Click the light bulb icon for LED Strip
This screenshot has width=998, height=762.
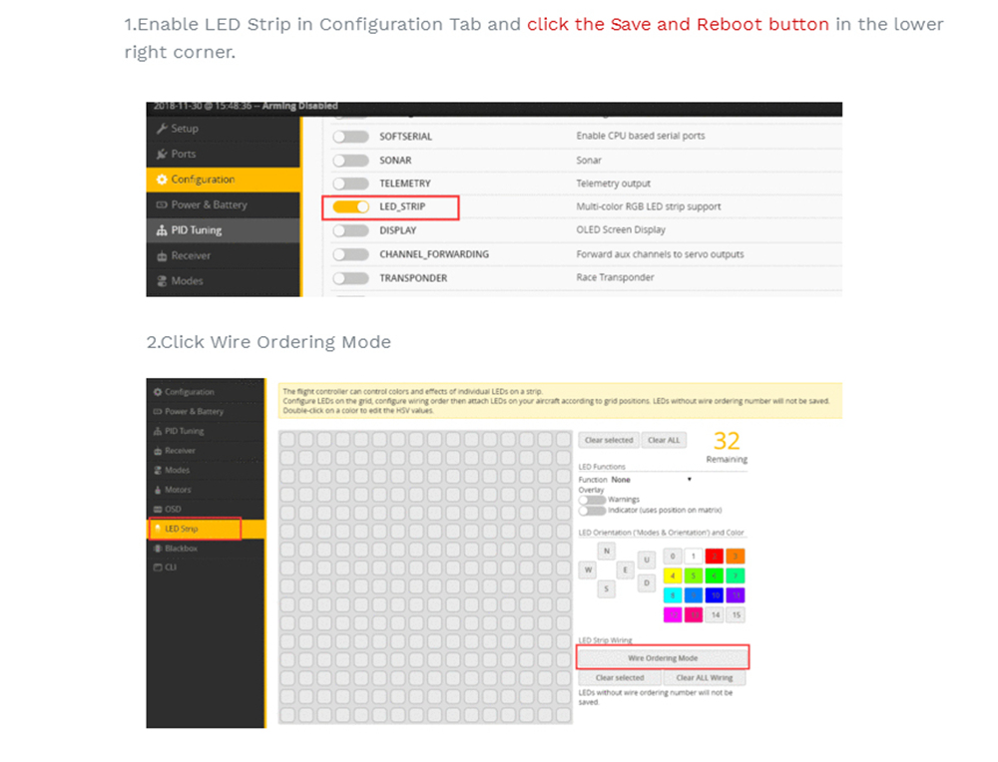(157, 529)
